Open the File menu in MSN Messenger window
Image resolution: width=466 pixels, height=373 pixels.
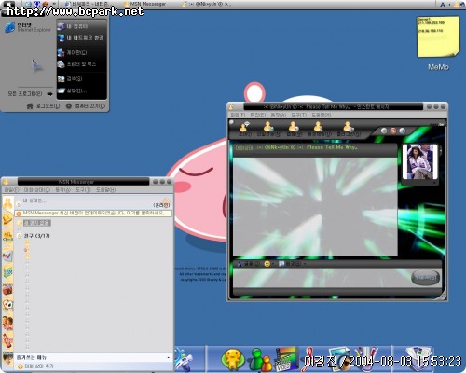click(12, 189)
